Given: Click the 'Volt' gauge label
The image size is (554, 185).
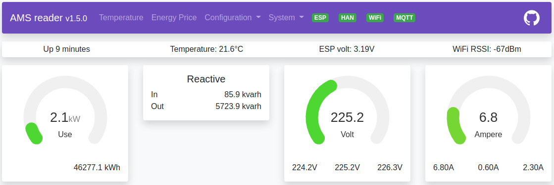Looking at the screenshot, I should 348,134.
